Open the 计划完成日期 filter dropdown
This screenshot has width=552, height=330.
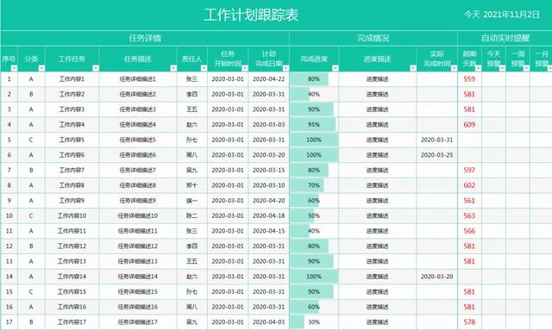click(285, 68)
